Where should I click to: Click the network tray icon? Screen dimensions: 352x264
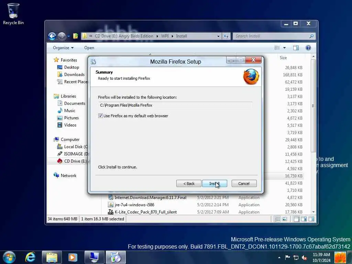coord(296,257)
